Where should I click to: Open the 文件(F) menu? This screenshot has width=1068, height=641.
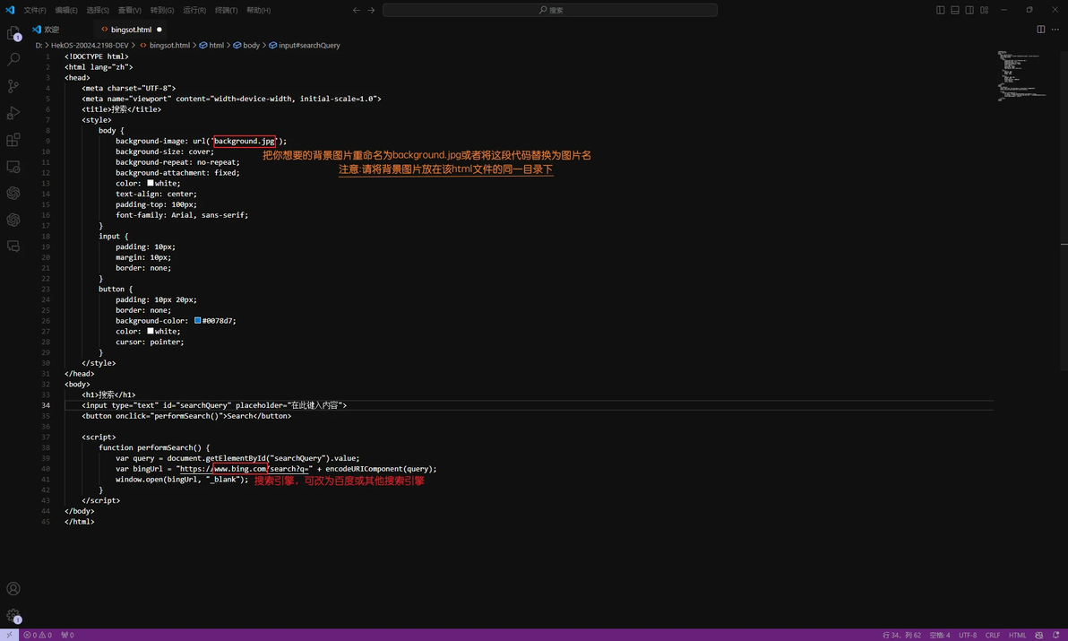pyautogui.click(x=35, y=10)
